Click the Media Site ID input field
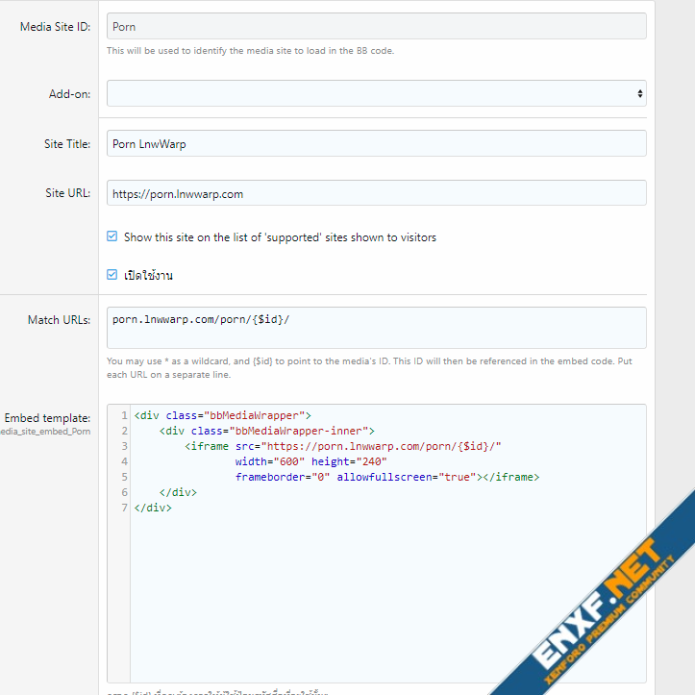This screenshot has width=695, height=695. point(376,26)
